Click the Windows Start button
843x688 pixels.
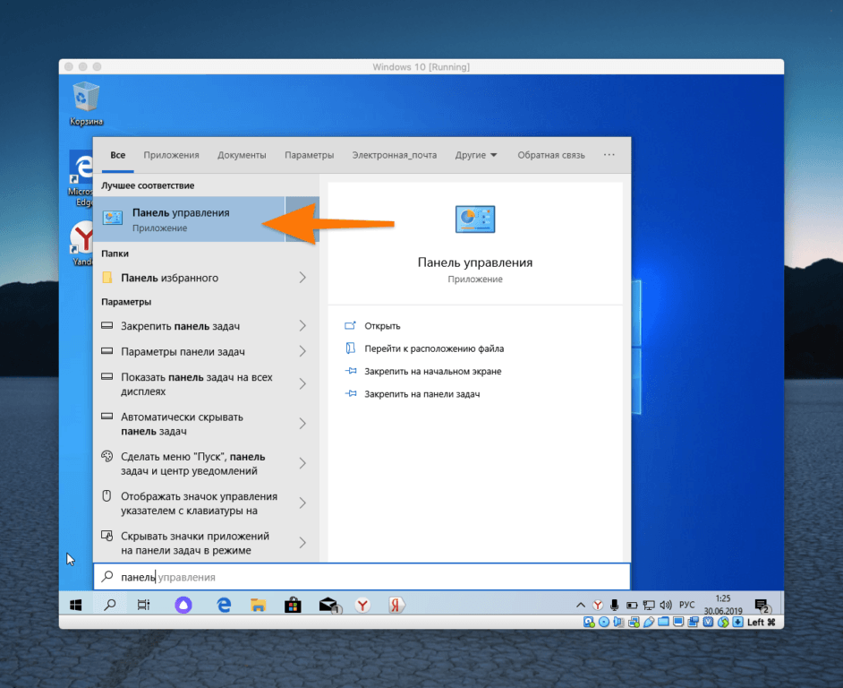76,605
